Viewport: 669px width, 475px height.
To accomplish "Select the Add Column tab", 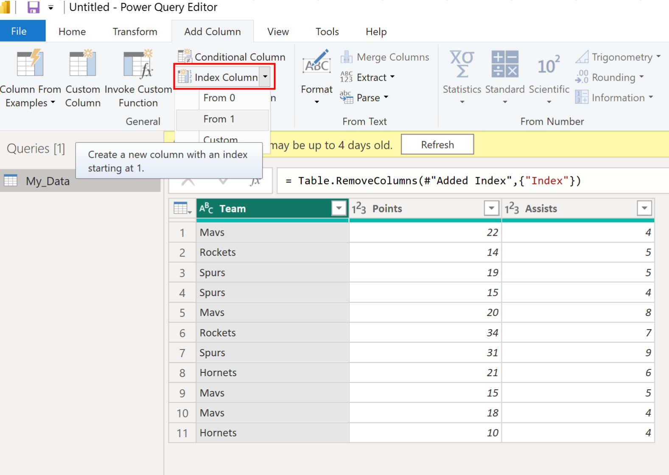I will click(213, 31).
